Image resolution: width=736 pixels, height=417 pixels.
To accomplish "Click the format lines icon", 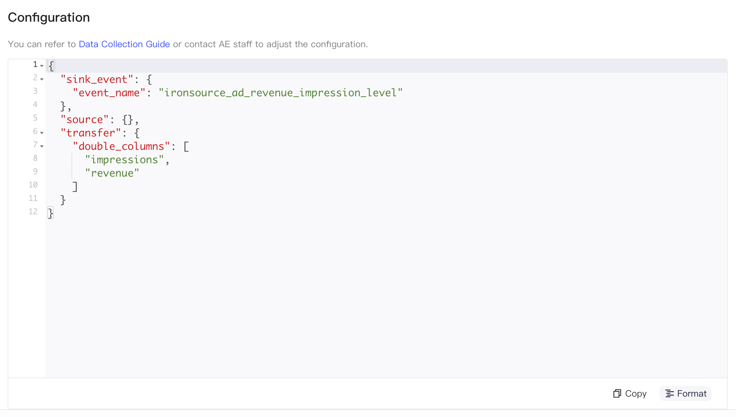I will 670,393.
